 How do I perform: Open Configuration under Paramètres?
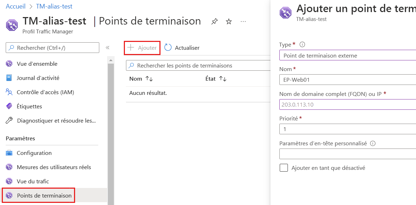[34, 153]
